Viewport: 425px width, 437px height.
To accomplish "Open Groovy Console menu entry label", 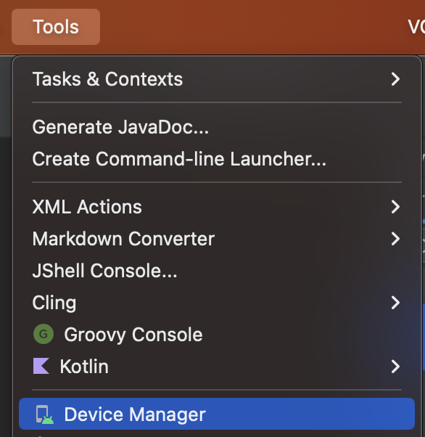I will [x=133, y=335].
